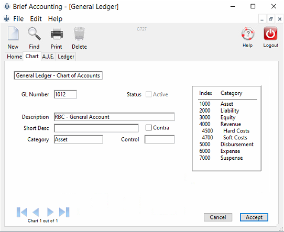Image resolution: width=284 pixels, height=232 pixels.
Task: Toggle the Active status checkbox
Action: (148, 94)
